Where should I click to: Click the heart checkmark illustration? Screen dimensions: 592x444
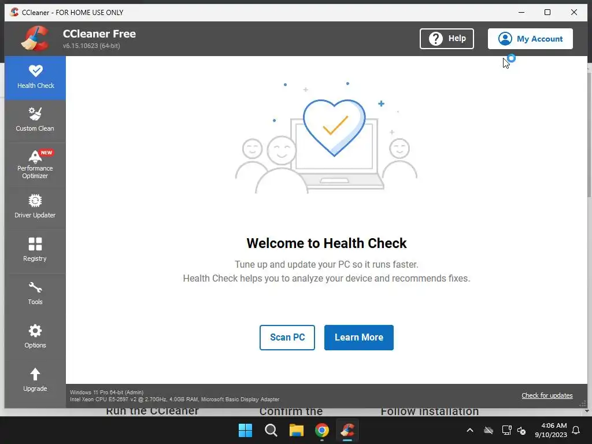click(334, 128)
